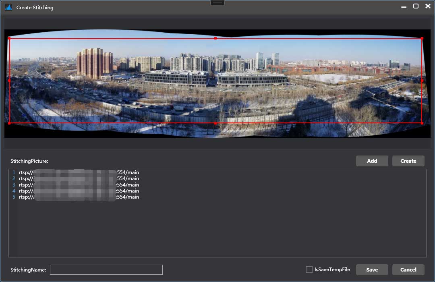Select the first rtsp stream entry

tap(79, 172)
